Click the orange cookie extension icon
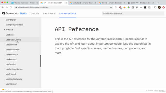 pos(125,7)
